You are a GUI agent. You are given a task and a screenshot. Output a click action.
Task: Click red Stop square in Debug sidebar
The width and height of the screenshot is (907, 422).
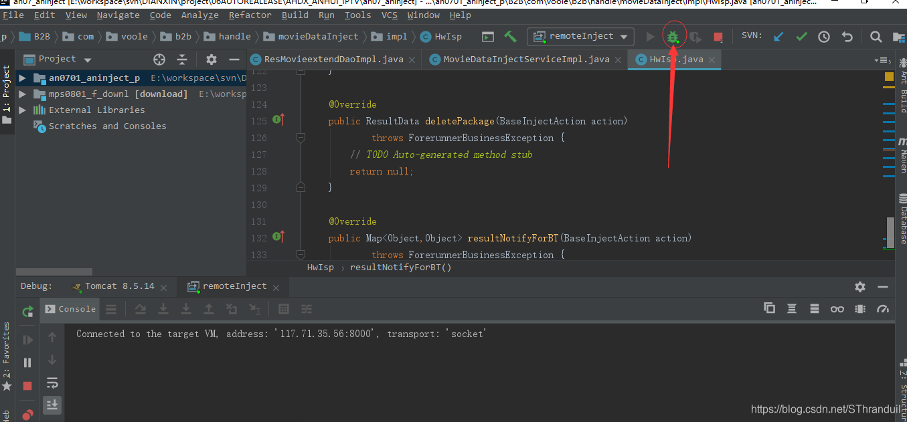coord(27,386)
